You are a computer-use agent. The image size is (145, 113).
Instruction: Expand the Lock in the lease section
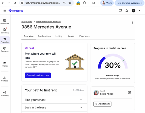tap(54, 108)
